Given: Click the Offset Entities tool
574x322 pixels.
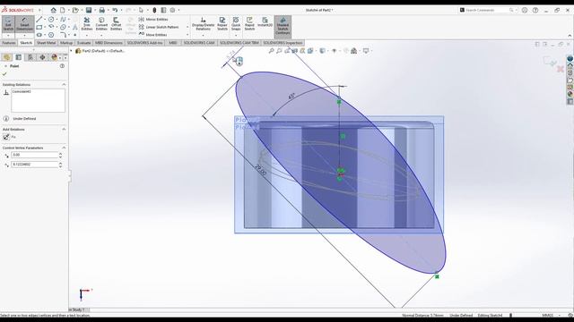Looking at the screenshot, I should (116, 24).
